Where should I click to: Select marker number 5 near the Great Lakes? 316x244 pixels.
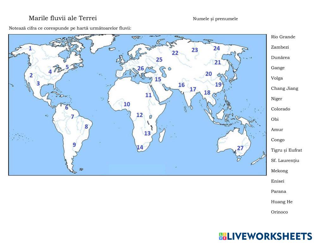click(x=67, y=67)
